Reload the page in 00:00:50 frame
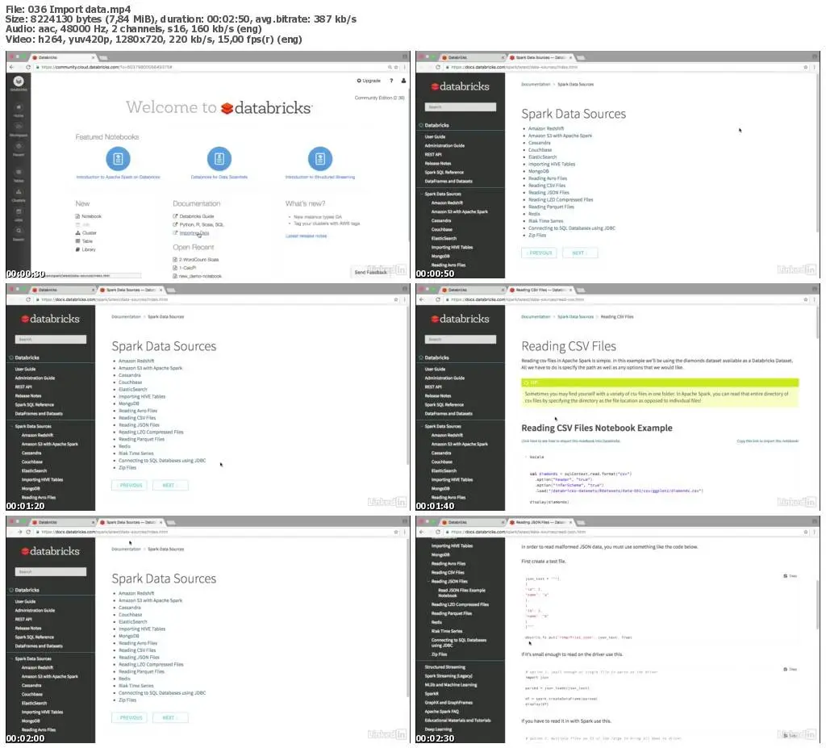This screenshot has height=748, width=826. pos(438,68)
